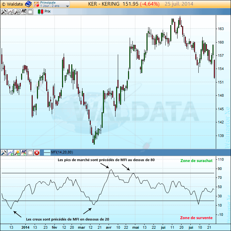
Task: Select the MFI(14,20,80) indicator label
Action: [62, 152]
